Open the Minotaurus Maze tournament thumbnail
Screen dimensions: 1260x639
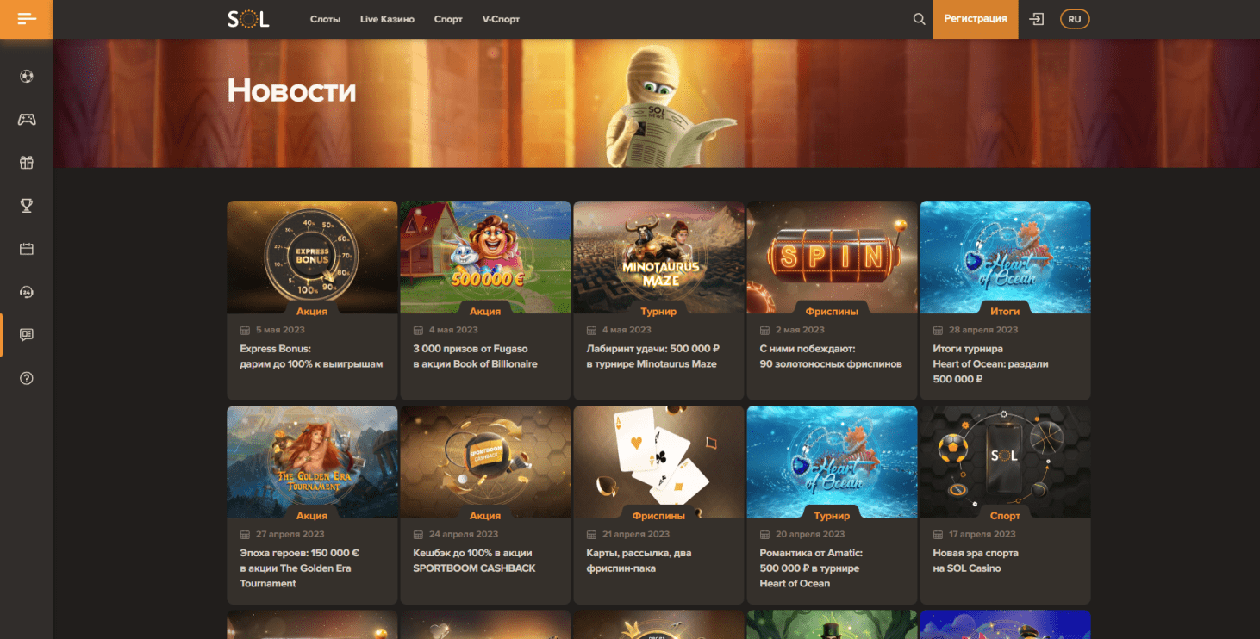pos(658,257)
